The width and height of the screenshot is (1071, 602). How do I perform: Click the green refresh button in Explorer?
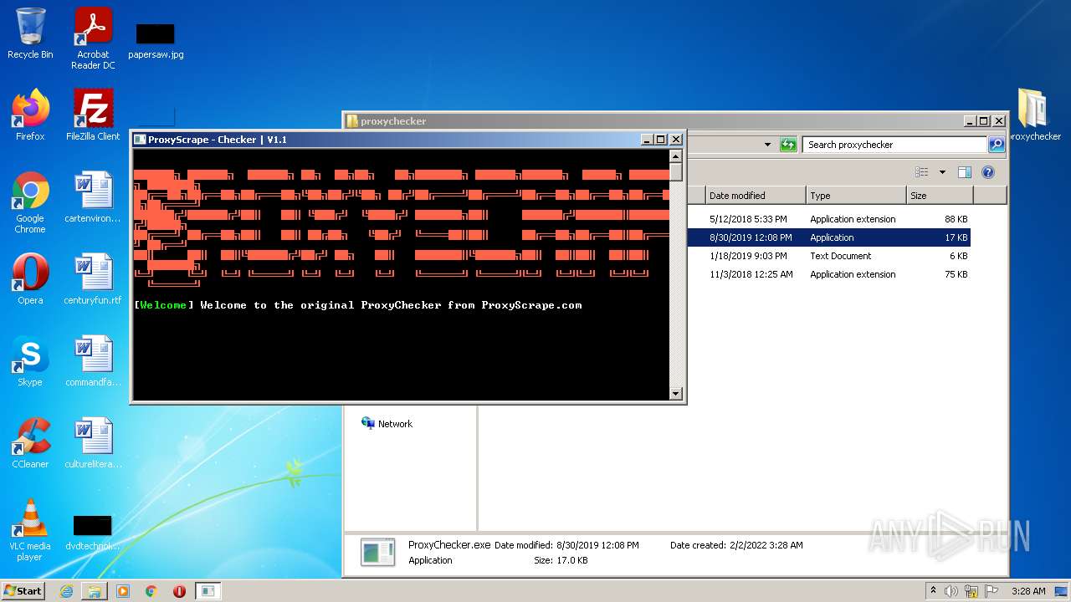(x=788, y=145)
